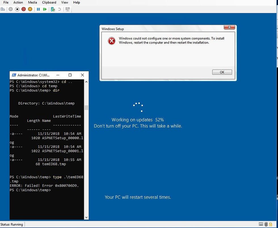
Task: Click PowerShell scrollbar down arrow
Action: click(86, 217)
